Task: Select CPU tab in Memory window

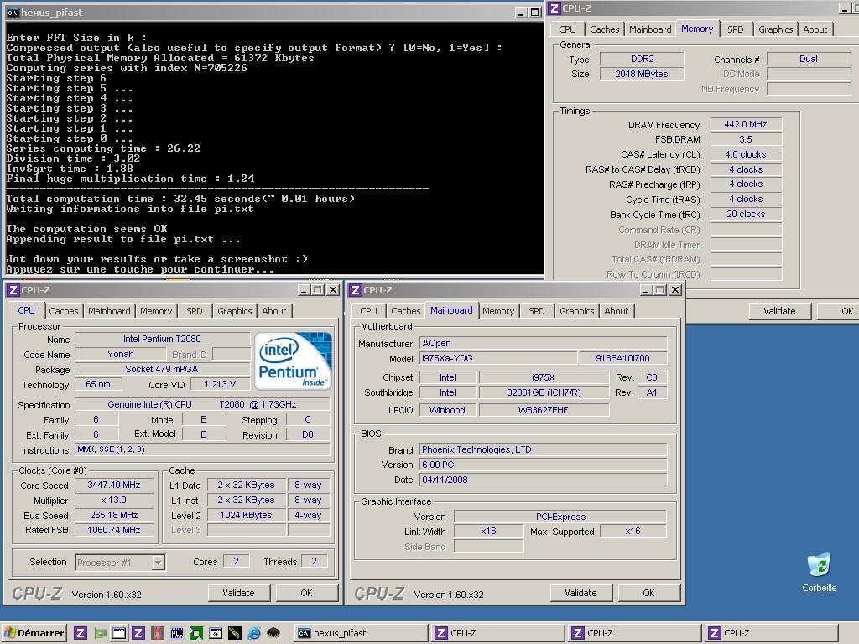Action: (568, 29)
